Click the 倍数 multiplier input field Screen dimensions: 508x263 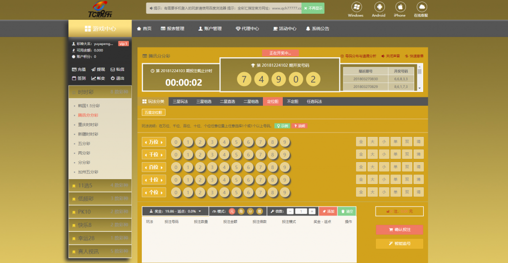tap(301, 211)
